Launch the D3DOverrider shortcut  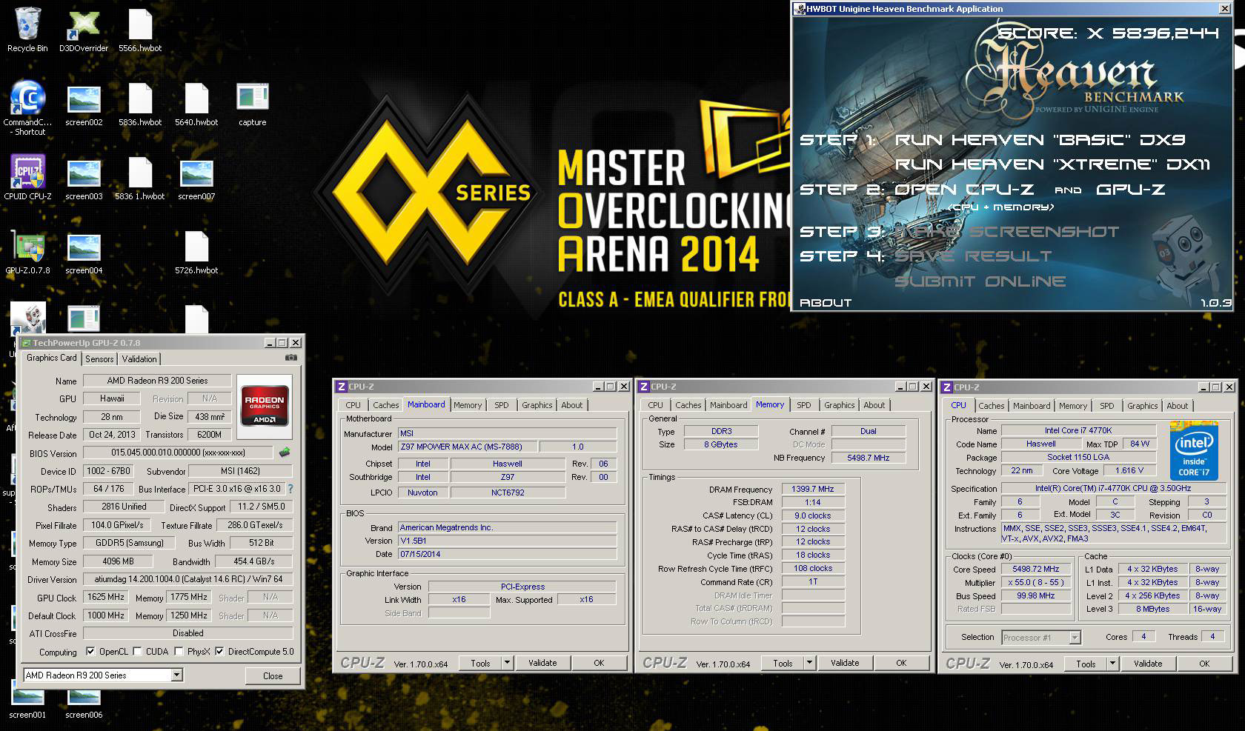point(84,30)
